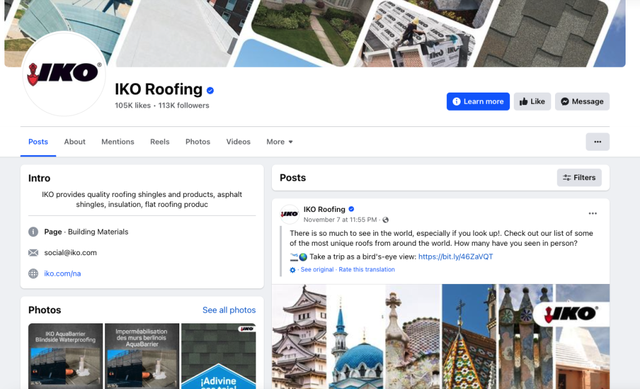This screenshot has width=640, height=389.
Task: Open the November 7 at 11:55 PM timestamp
Action: click(340, 220)
